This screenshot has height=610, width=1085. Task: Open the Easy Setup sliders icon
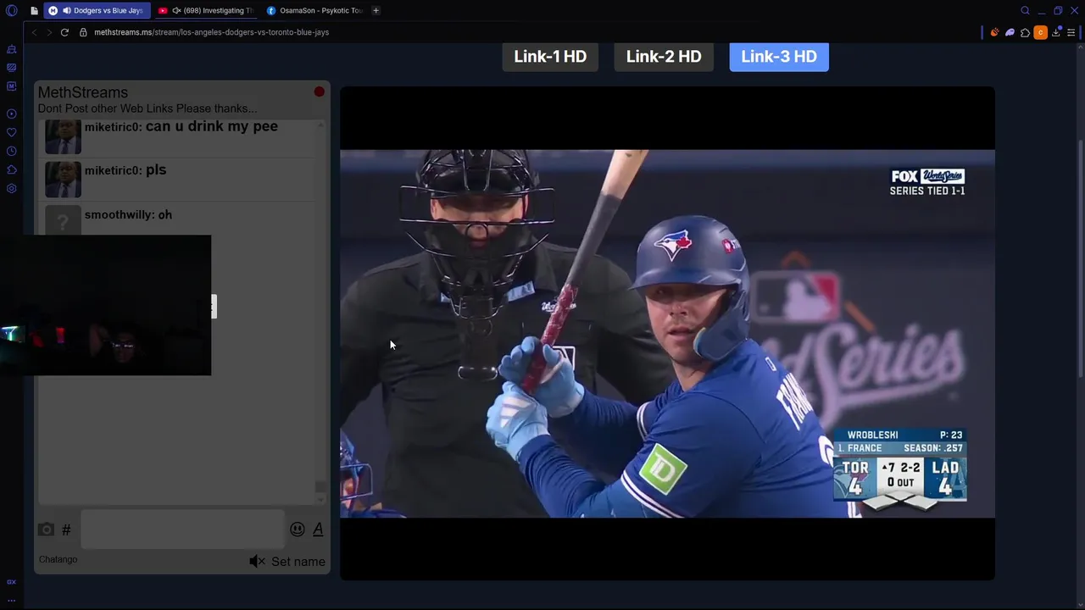click(x=1071, y=32)
